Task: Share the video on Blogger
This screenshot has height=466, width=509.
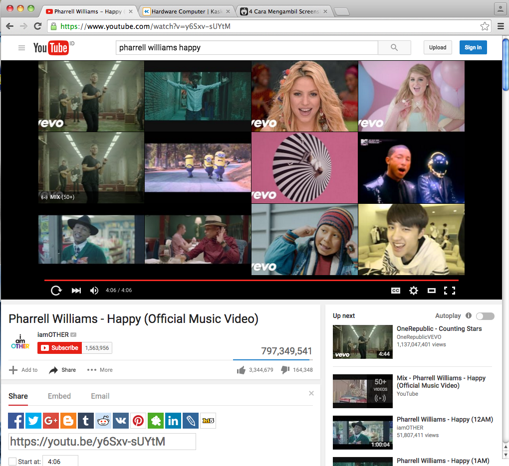Action: pos(68,421)
